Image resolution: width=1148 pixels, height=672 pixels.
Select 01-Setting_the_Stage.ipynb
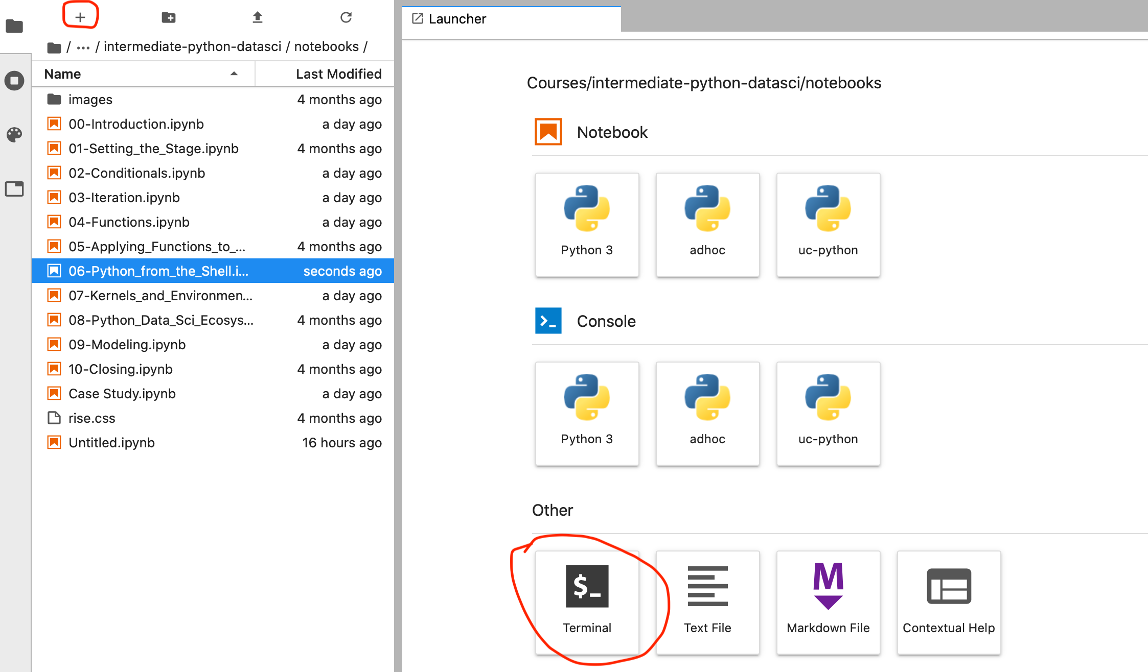pyautogui.click(x=213, y=148)
